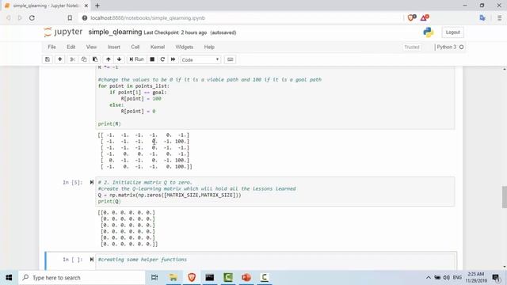Open the volume control in system tray

447,278
